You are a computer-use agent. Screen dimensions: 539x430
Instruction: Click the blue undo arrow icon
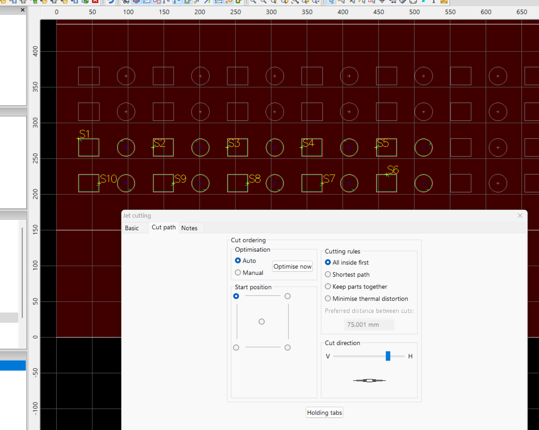click(111, 1)
